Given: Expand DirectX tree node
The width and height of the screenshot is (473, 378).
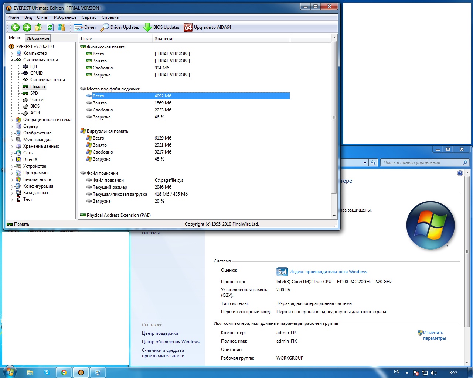Looking at the screenshot, I should [x=12, y=160].
